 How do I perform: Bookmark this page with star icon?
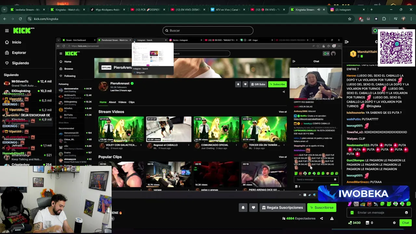tap(350, 19)
